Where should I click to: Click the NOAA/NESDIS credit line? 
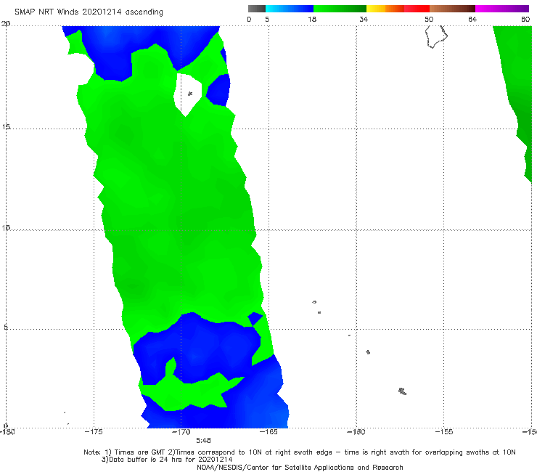(x=300, y=468)
